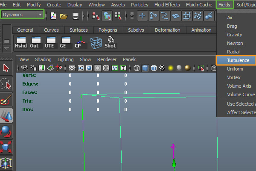The width and height of the screenshot is (256, 171).
Task: Toggle safe title T icon
Action: coord(123,68)
